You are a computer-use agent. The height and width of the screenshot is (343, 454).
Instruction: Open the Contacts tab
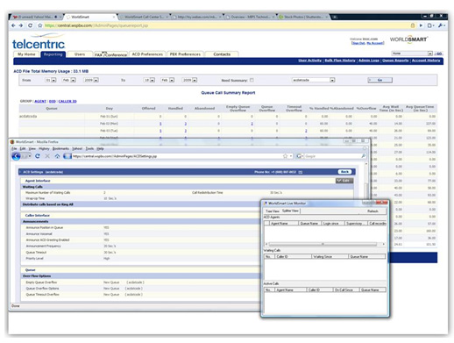click(222, 54)
